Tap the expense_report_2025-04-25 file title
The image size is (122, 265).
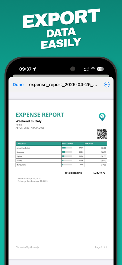click(63, 85)
